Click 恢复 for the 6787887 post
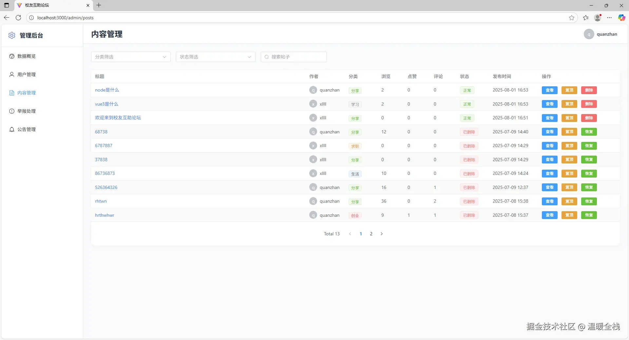629x340 pixels. [589, 146]
